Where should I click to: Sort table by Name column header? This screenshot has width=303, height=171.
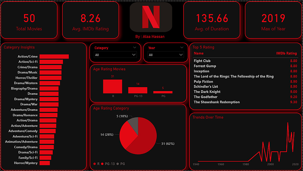(199, 53)
